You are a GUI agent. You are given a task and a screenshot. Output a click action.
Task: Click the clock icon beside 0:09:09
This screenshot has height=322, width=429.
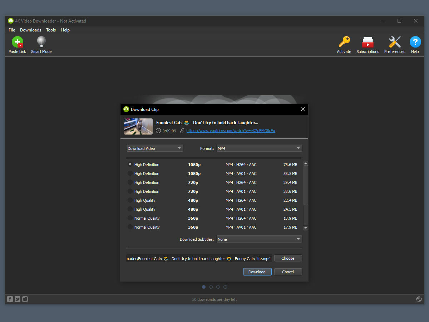point(158,131)
